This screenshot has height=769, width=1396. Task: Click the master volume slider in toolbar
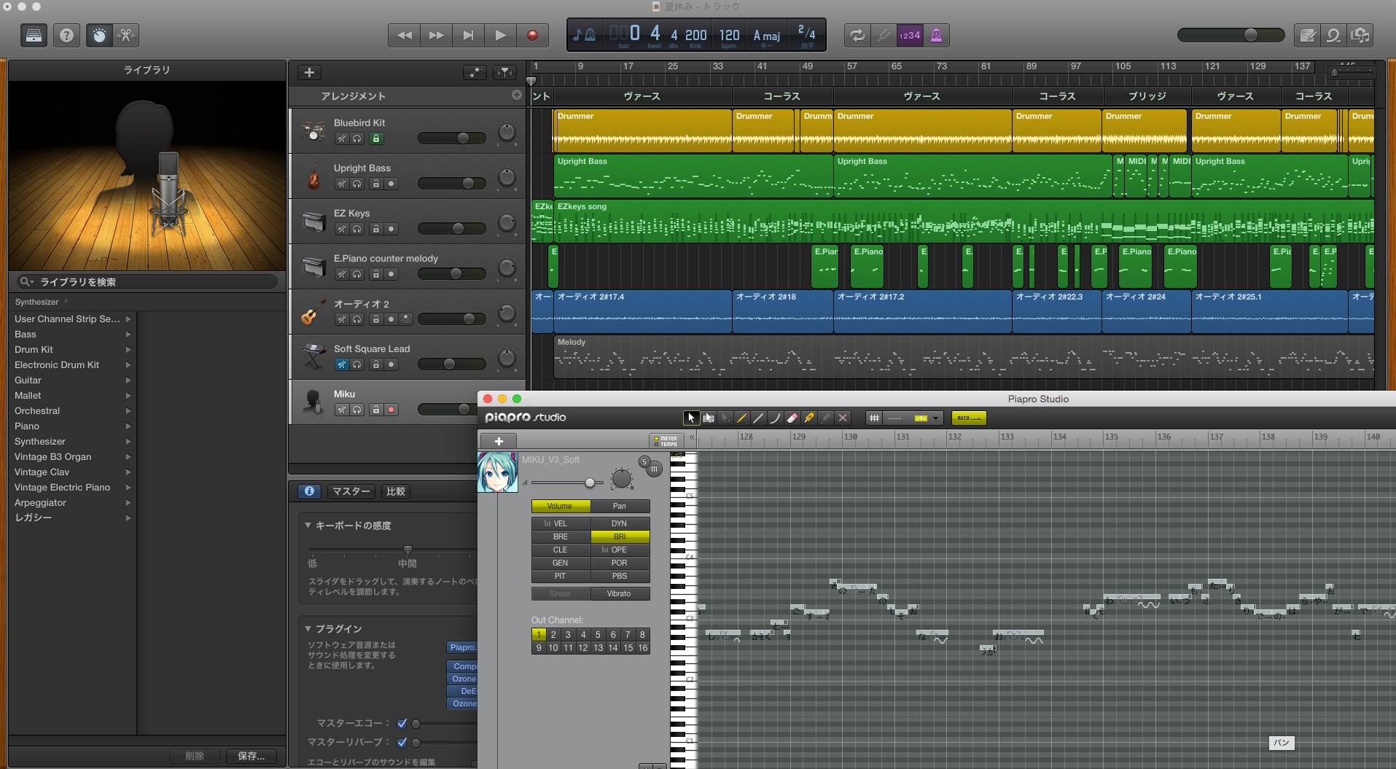pos(1231,35)
